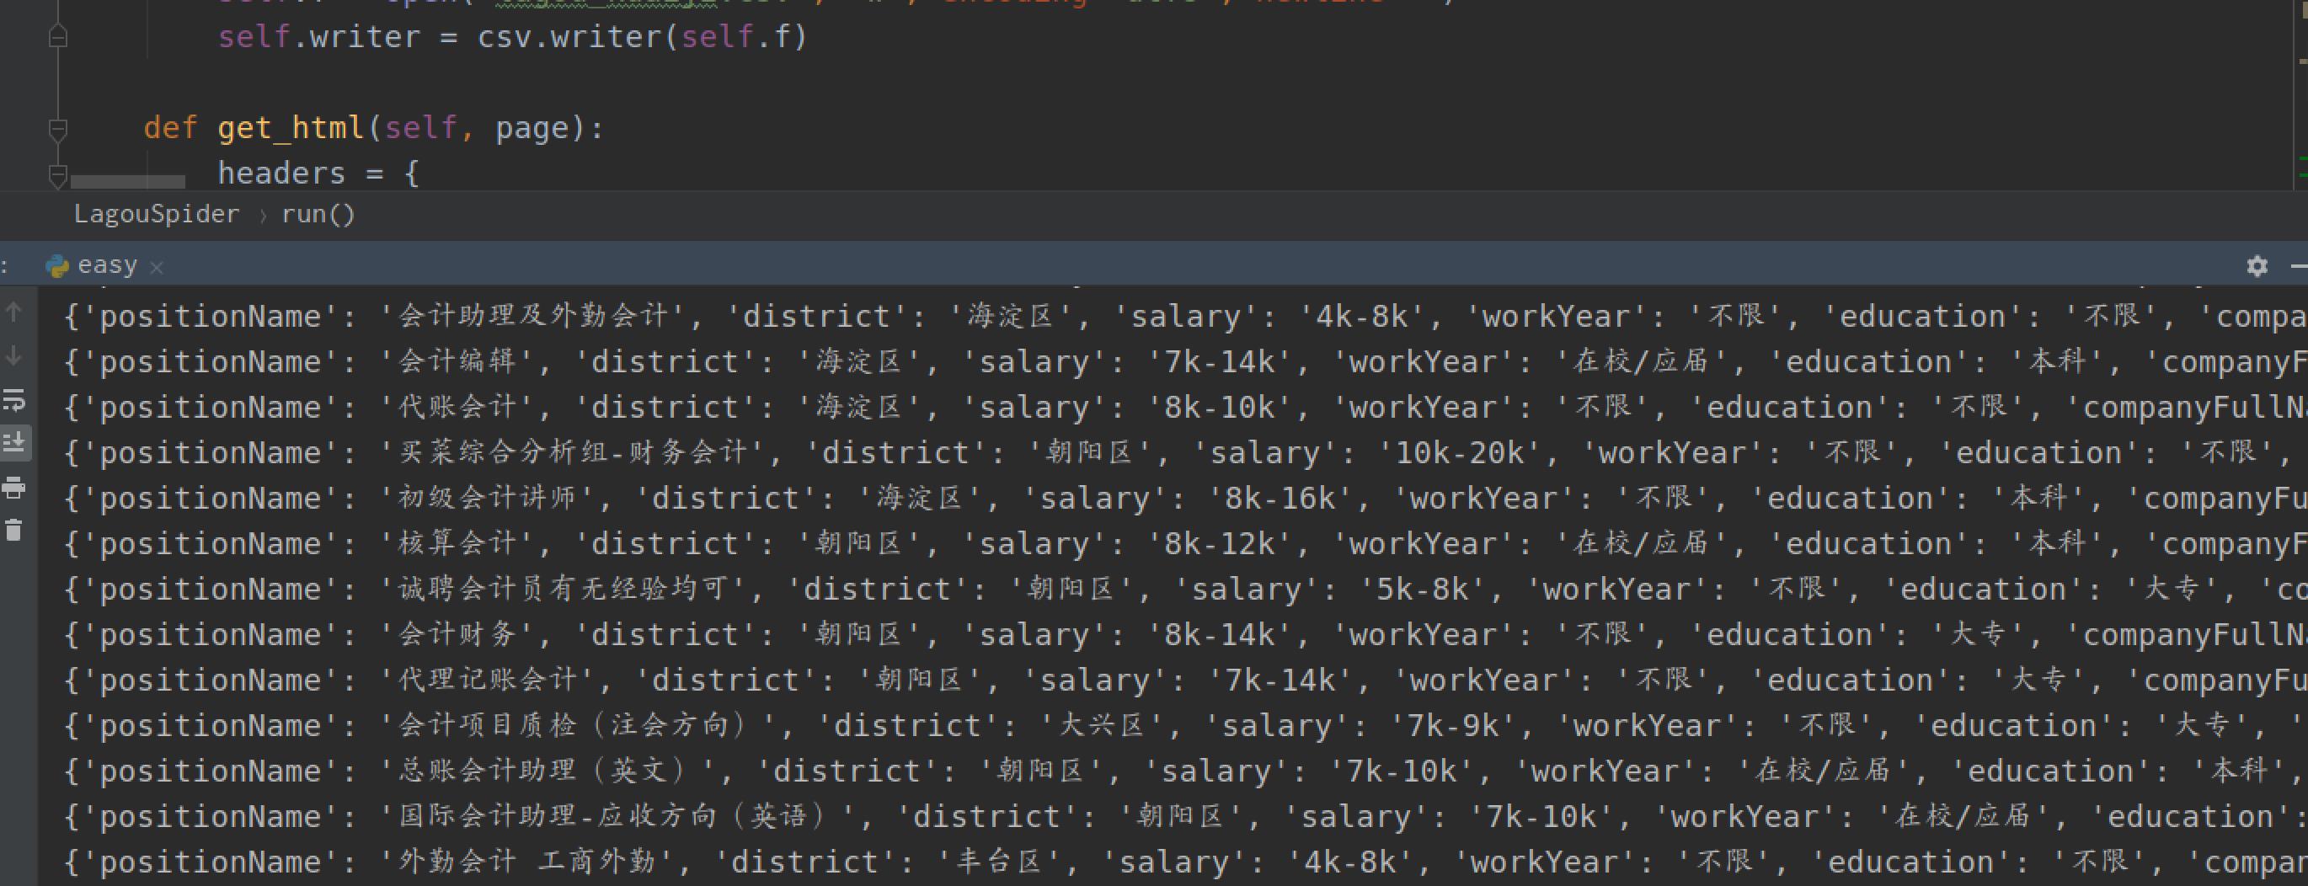Open run panel settings gear
Image resolution: width=2308 pixels, height=886 pixels.
click(2257, 266)
